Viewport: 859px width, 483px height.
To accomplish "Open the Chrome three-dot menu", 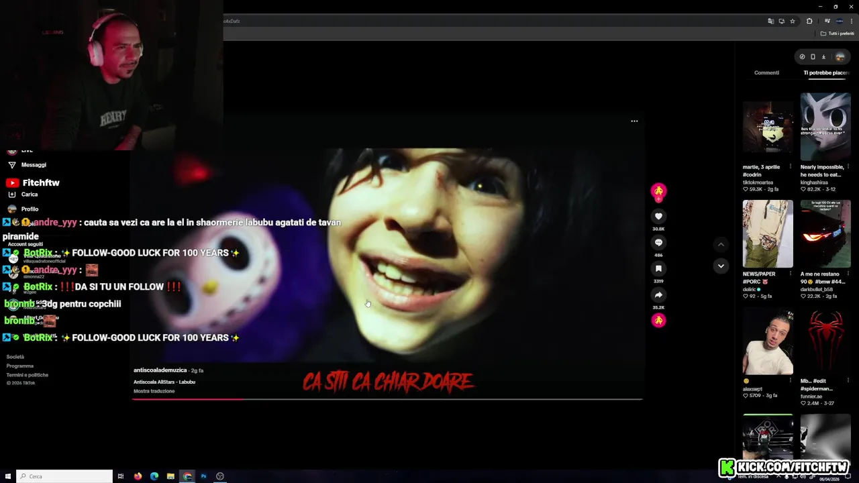I will tap(852, 21).
